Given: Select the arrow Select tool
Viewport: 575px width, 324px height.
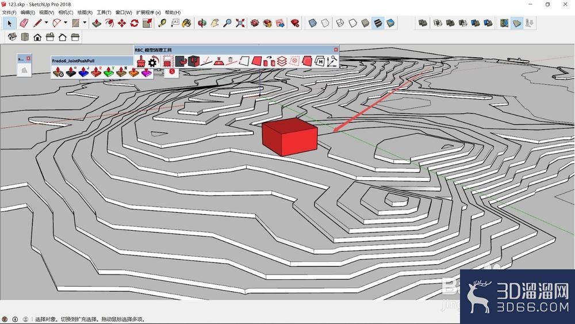Looking at the screenshot, I should (x=10, y=23).
